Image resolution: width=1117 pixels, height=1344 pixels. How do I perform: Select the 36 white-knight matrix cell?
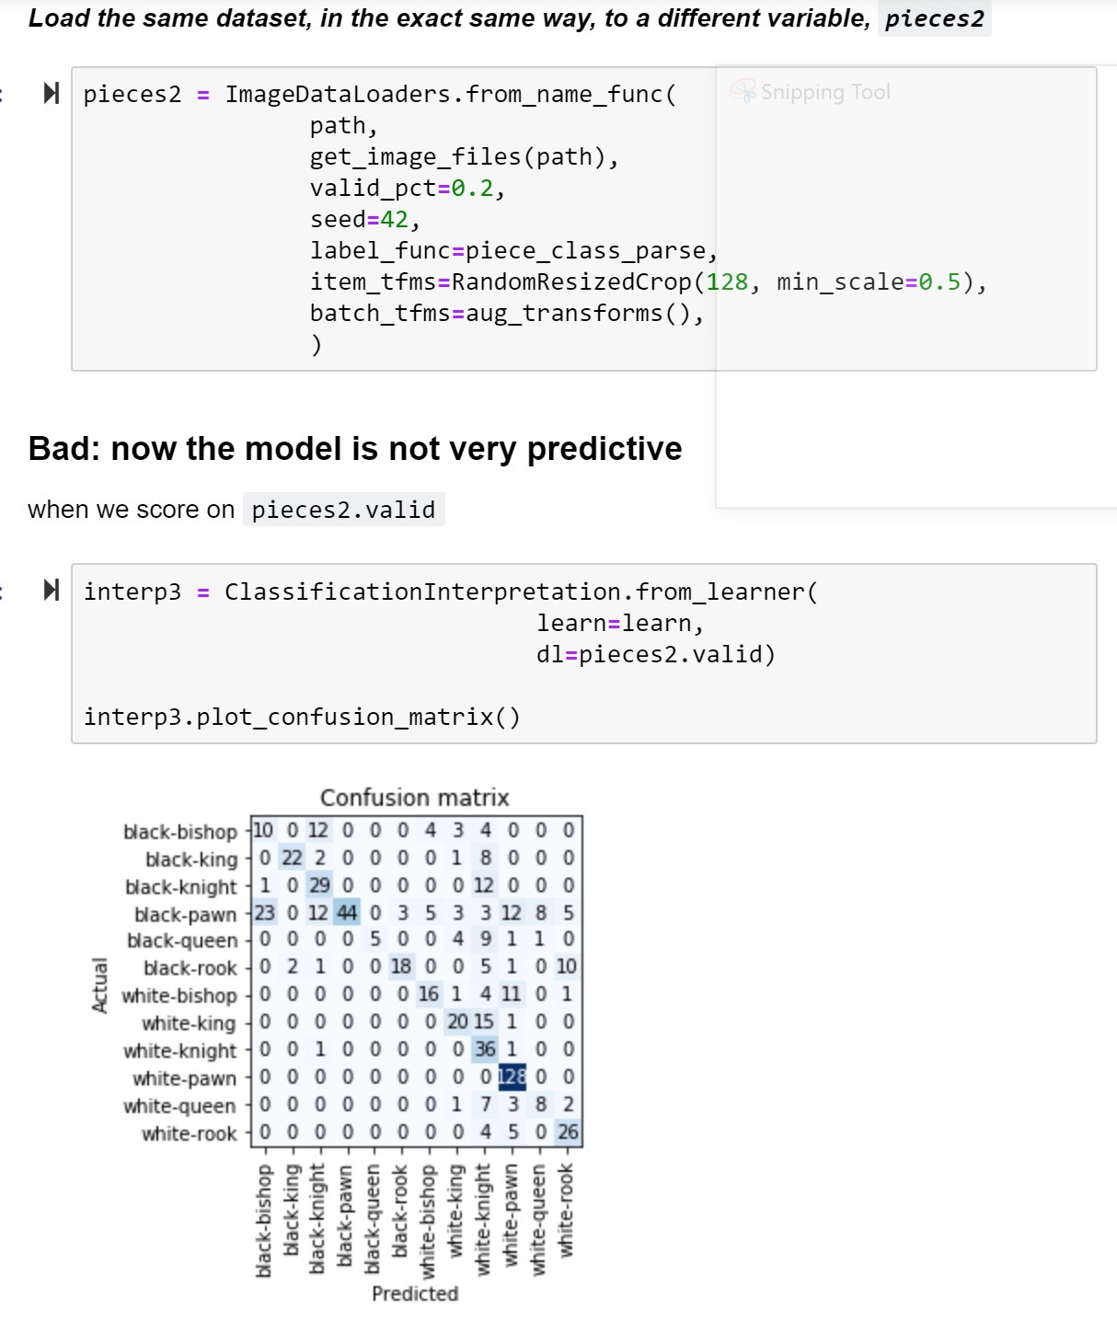485,1049
